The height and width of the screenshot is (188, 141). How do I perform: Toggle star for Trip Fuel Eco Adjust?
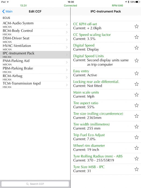coord(136,137)
